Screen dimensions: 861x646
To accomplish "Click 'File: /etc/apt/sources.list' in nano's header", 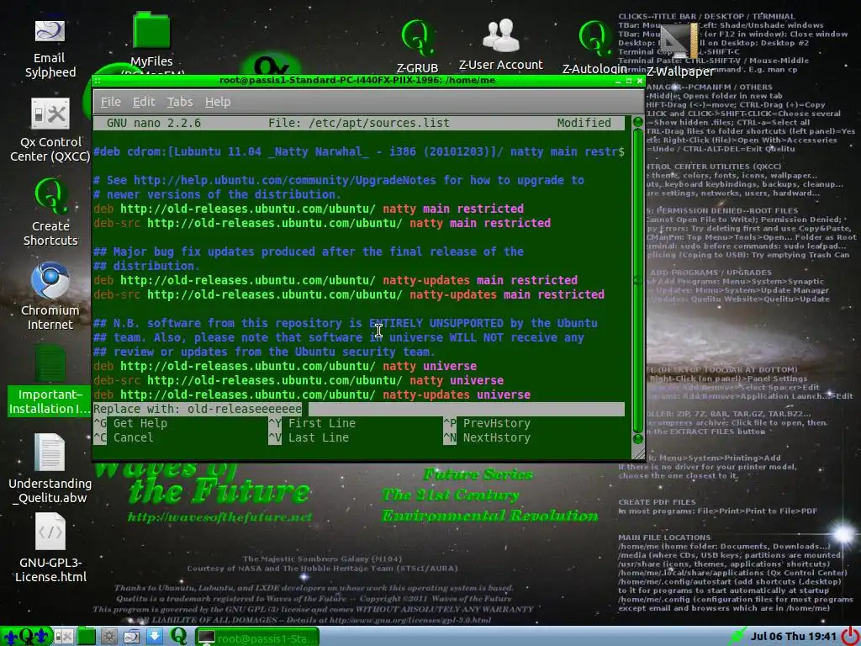I will pyautogui.click(x=358, y=123).
